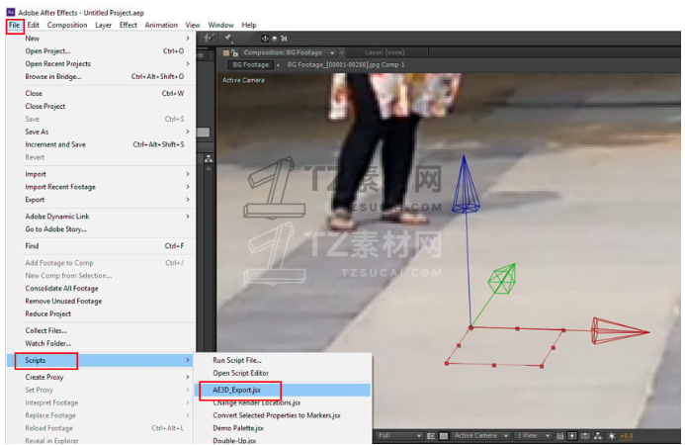Click the composition label color swatch

click(x=225, y=52)
